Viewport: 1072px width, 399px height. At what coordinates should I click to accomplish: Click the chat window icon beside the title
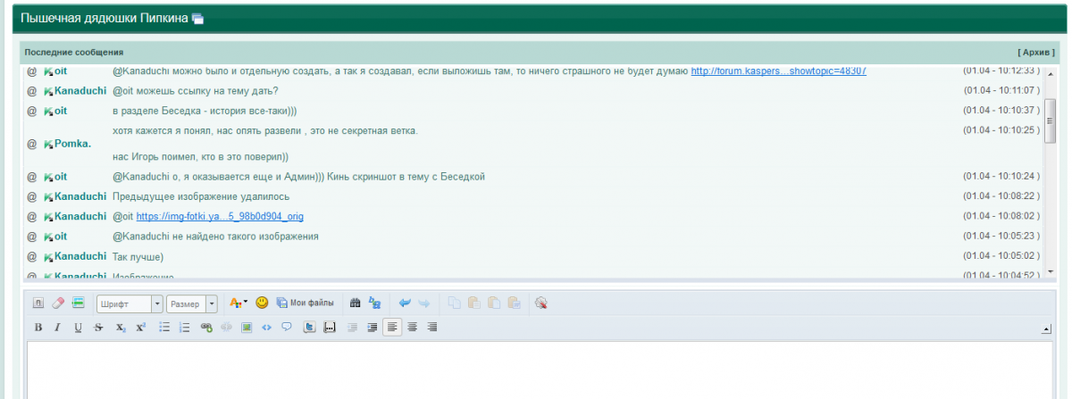click(198, 19)
